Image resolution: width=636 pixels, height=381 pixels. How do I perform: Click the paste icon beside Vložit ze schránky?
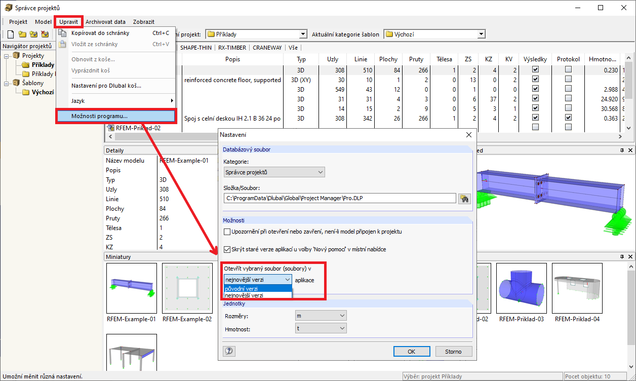[x=62, y=44]
